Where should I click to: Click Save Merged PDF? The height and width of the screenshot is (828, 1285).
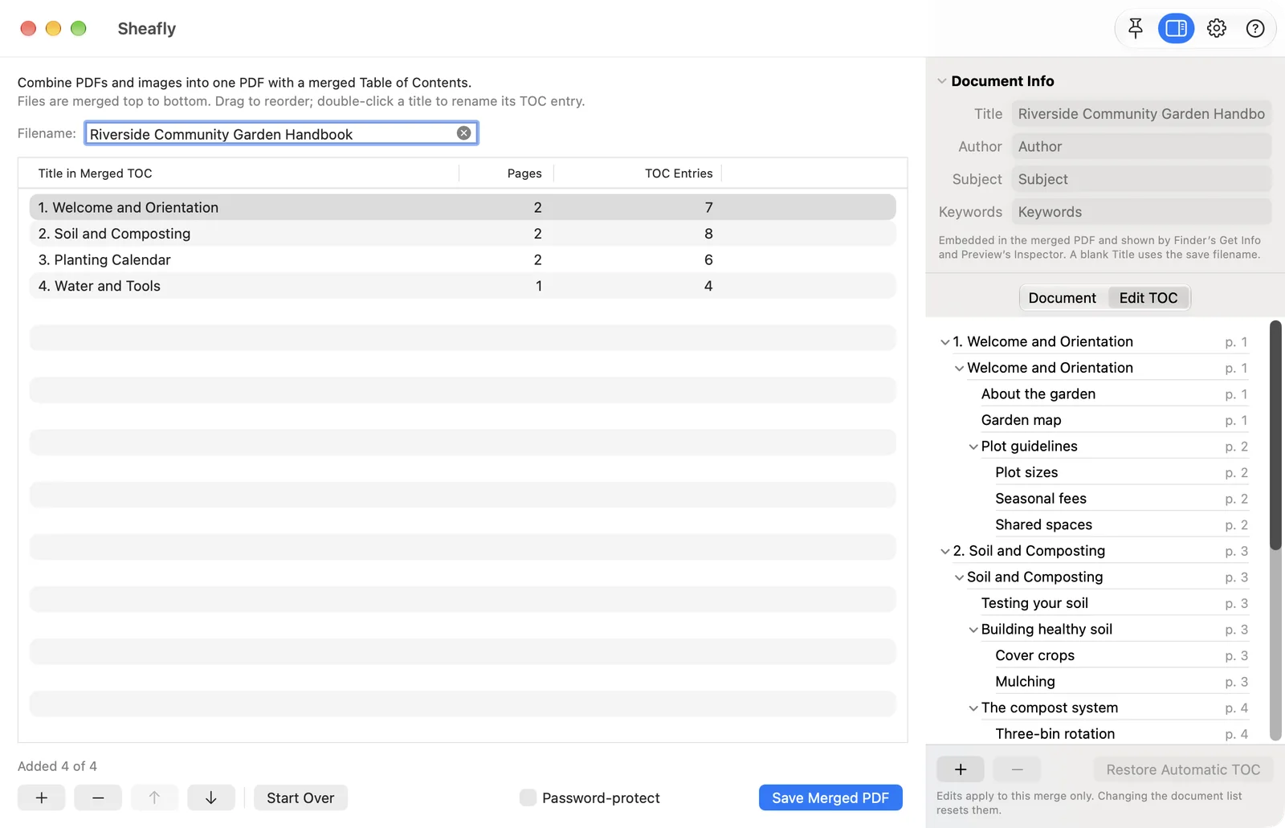(830, 797)
